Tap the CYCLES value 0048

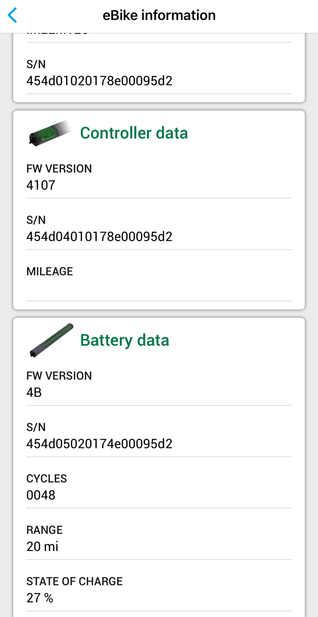(41, 495)
